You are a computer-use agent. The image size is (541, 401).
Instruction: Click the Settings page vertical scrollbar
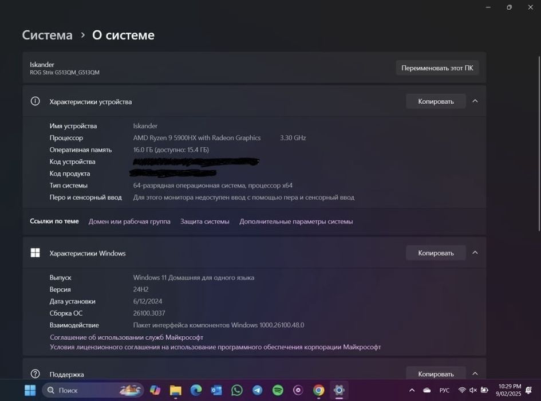click(539, 143)
